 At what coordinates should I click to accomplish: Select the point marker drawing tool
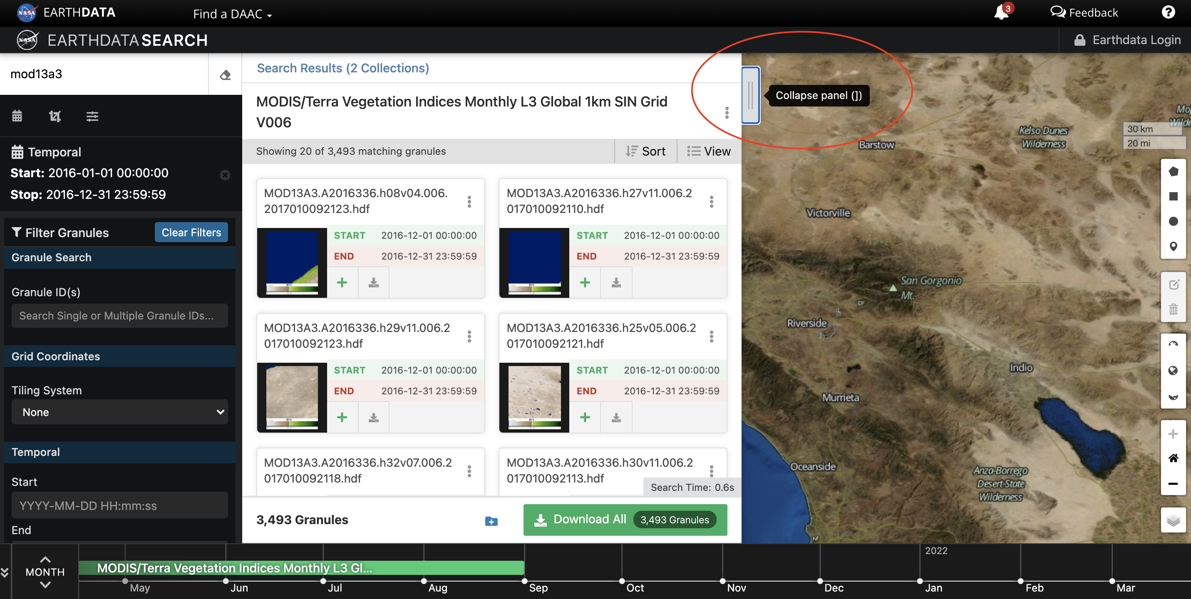1173,246
